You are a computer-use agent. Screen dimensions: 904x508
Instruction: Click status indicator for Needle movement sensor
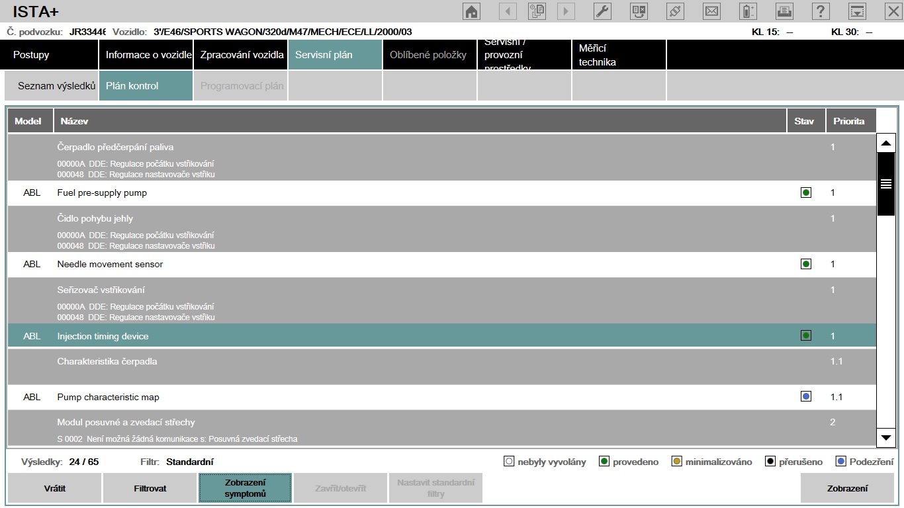tap(805, 265)
